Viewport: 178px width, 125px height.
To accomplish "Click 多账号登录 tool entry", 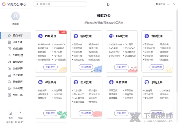I will pyautogui.click(x=43, y=94).
